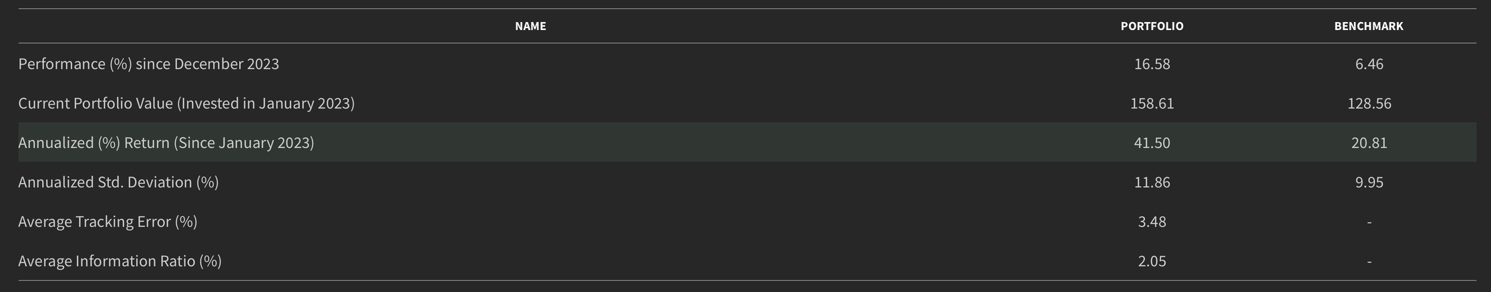This screenshot has height=292, width=1491.
Task: Click tracking error value 3.48
Action: (x=1152, y=221)
